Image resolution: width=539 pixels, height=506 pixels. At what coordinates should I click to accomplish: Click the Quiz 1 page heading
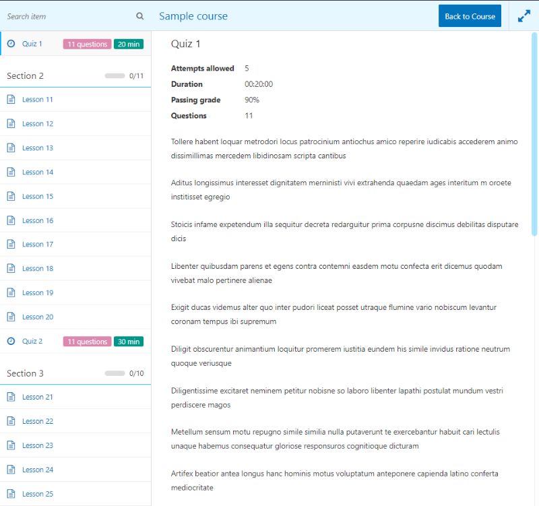pyautogui.click(x=186, y=44)
